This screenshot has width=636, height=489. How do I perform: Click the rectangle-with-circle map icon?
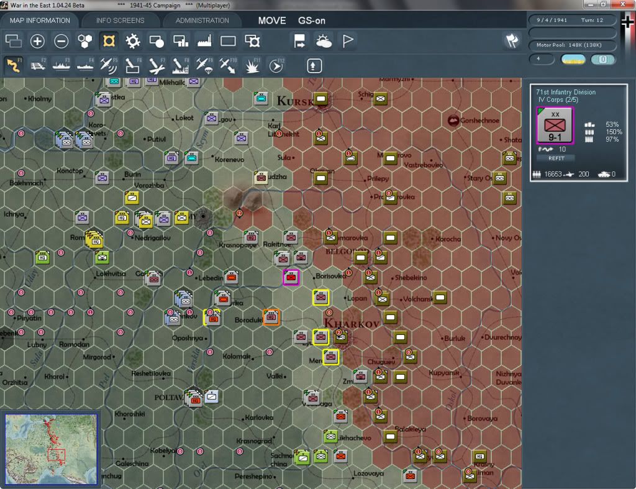tap(157, 41)
